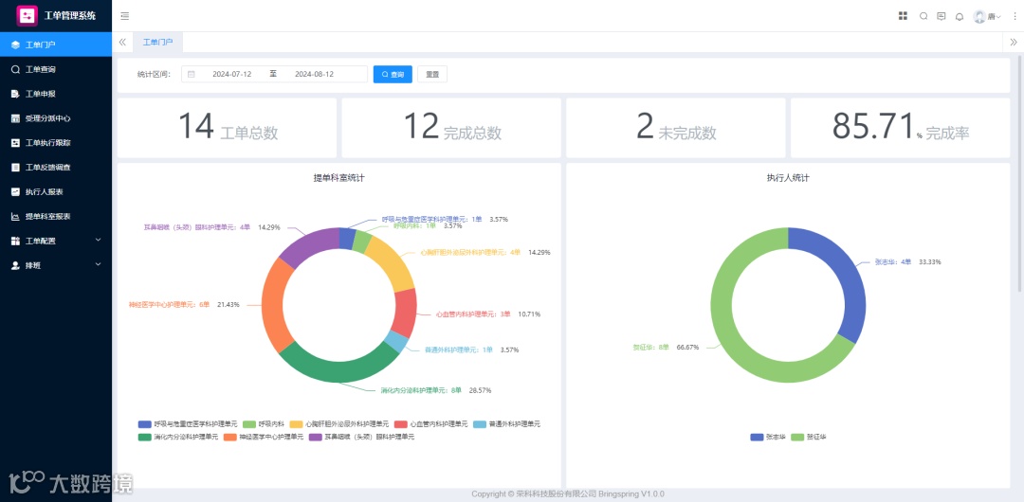Viewport: 1024px width, 502px height.
Task: Click the 查询 search button
Action: coord(393,75)
